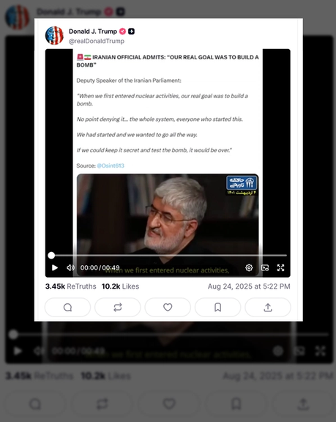Viewport: 336px width, 422px height.
Task: Seek video progress slider handle
Action: (x=51, y=256)
